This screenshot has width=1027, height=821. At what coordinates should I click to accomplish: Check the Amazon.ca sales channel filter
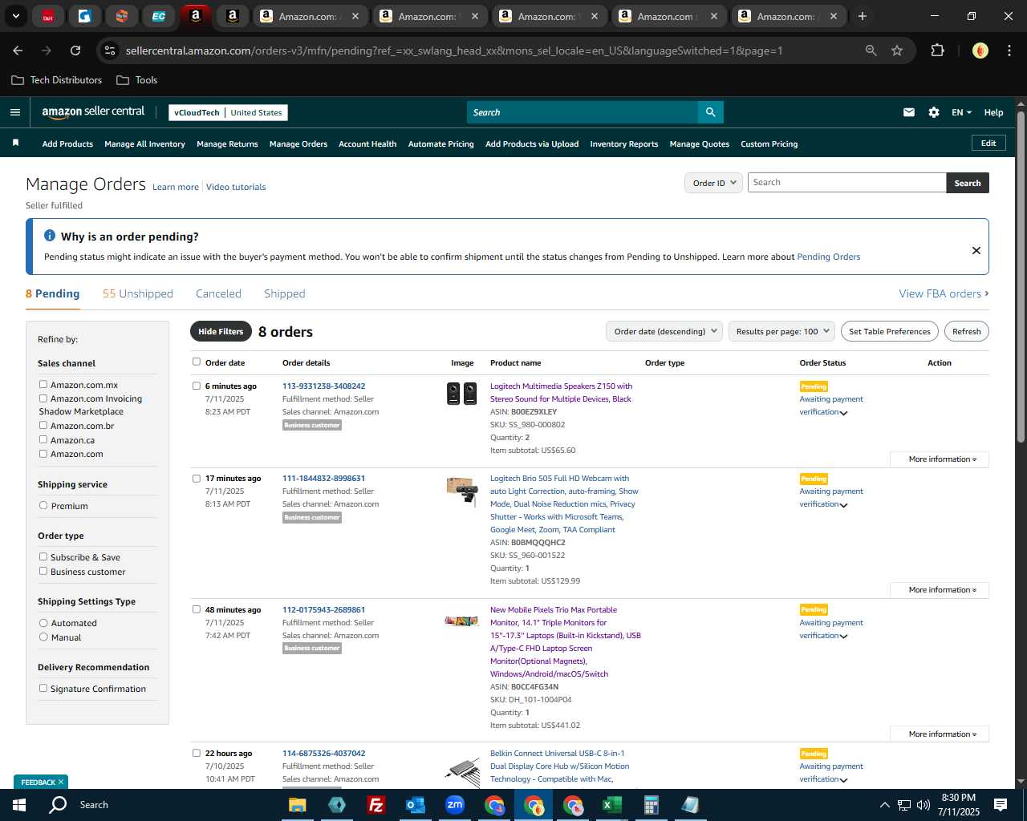click(x=43, y=439)
